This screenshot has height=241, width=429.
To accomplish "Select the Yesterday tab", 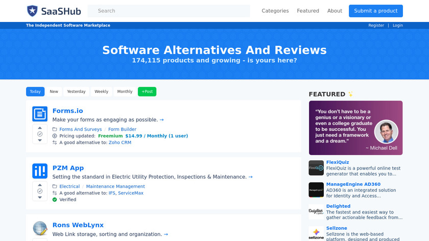I will pos(76,92).
